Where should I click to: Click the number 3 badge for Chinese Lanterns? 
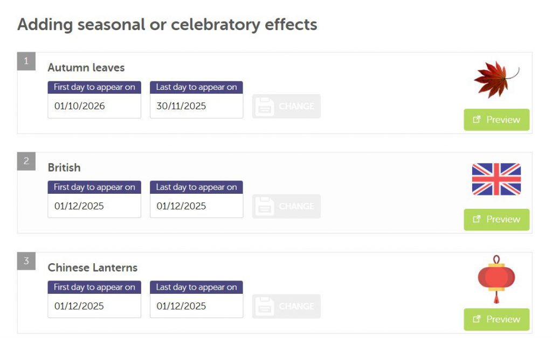point(26,262)
